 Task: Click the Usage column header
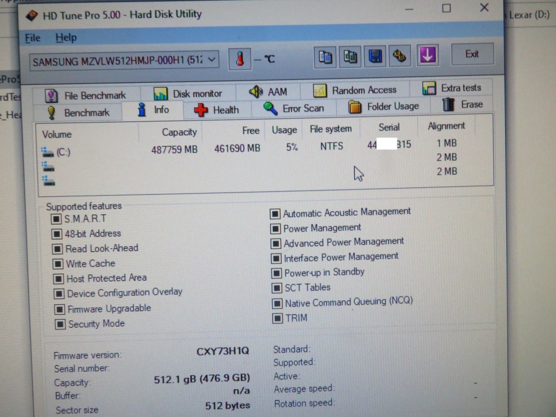click(x=283, y=130)
